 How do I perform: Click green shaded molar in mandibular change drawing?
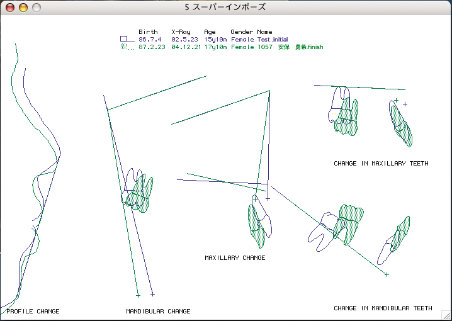(140, 194)
